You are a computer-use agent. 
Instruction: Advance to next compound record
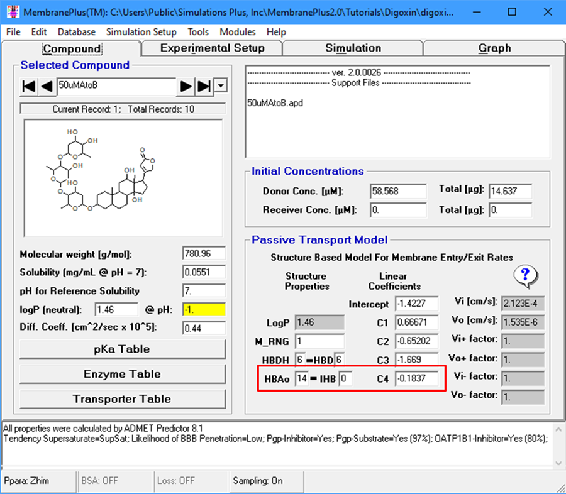click(186, 87)
